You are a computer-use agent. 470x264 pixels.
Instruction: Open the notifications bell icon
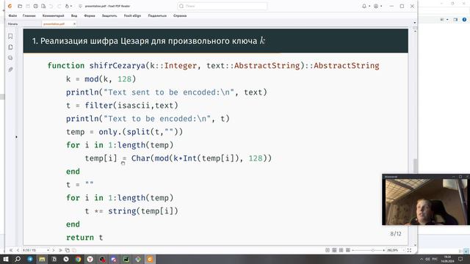364,6
